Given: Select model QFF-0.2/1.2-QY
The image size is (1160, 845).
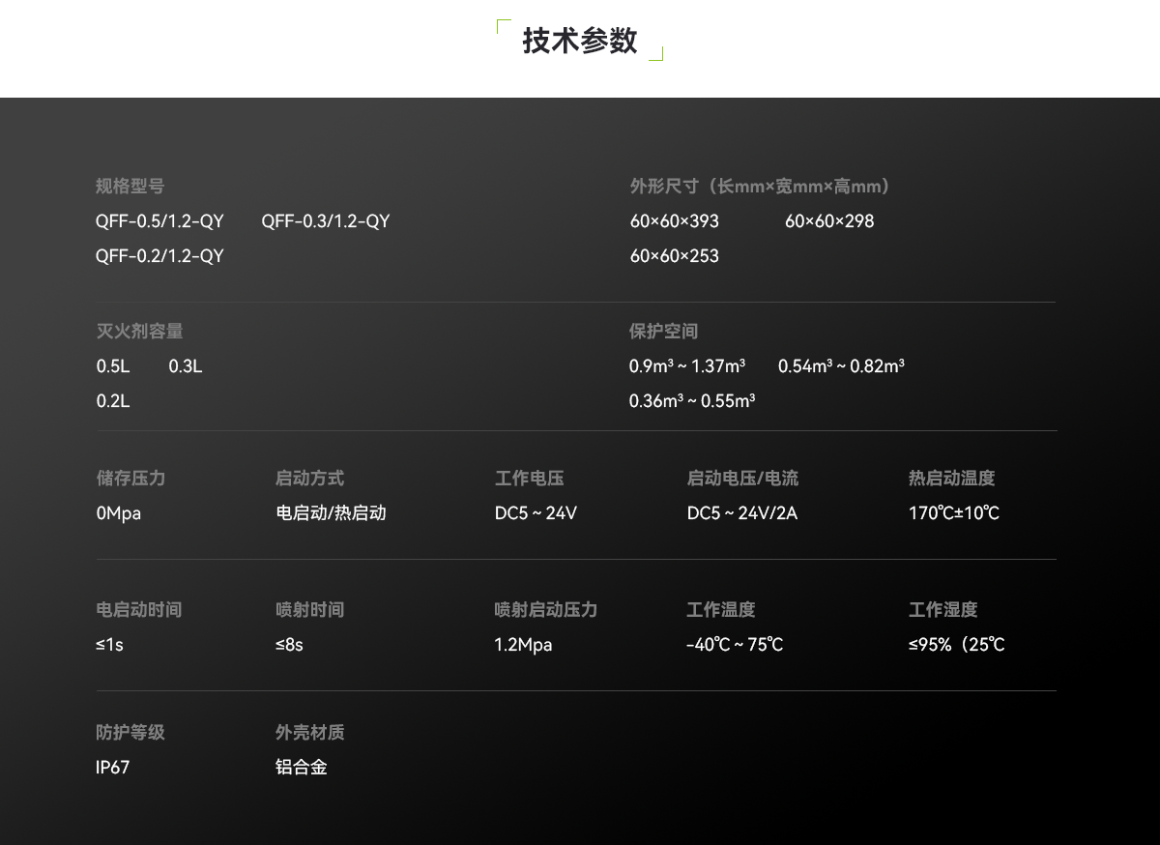Looking at the screenshot, I should pyautogui.click(x=159, y=255).
